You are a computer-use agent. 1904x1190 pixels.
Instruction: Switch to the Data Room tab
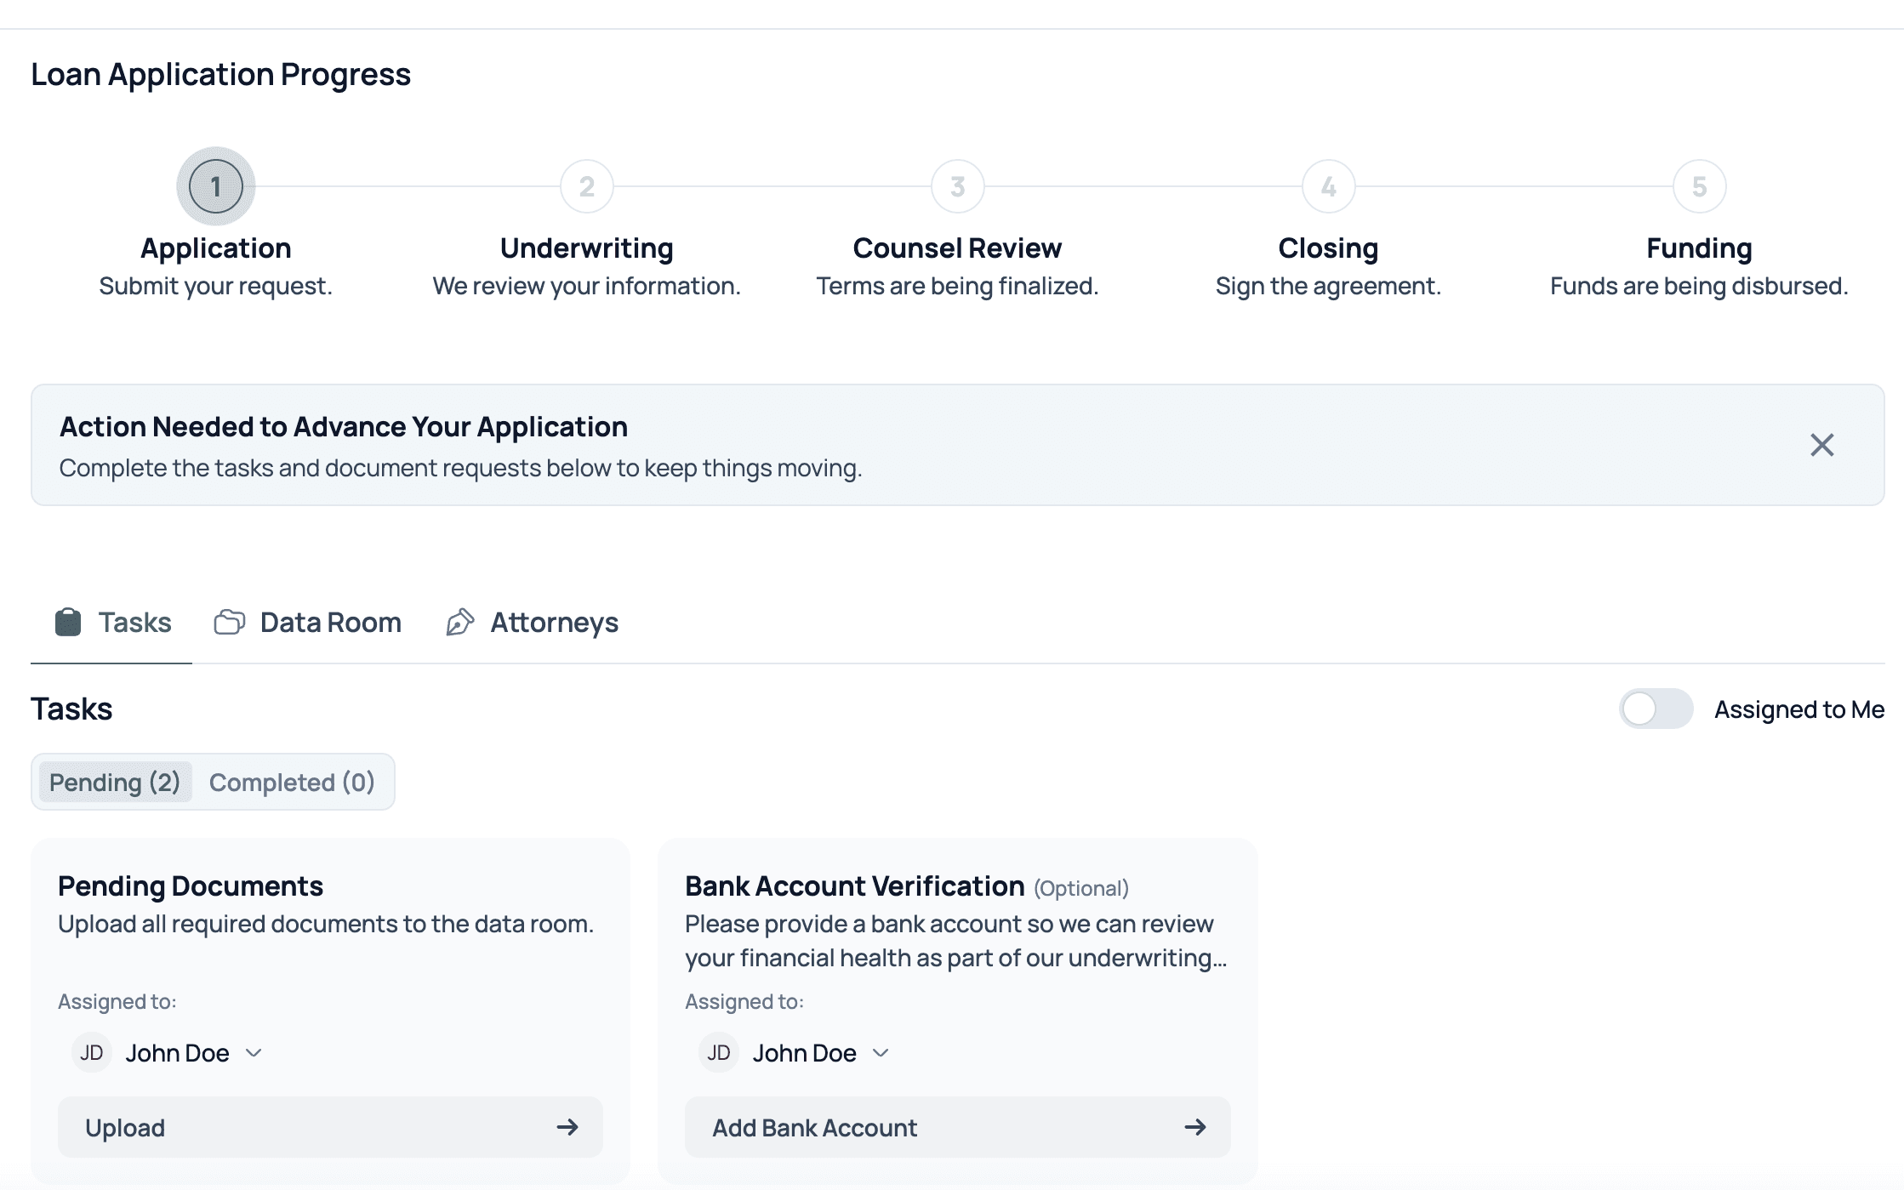coord(330,622)
